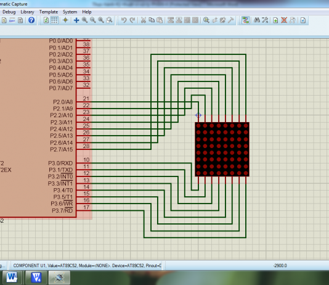Click the P3.7/RD pin label
Image resolution: width=329 pixels, height=285 pixels.
point(62,210)
